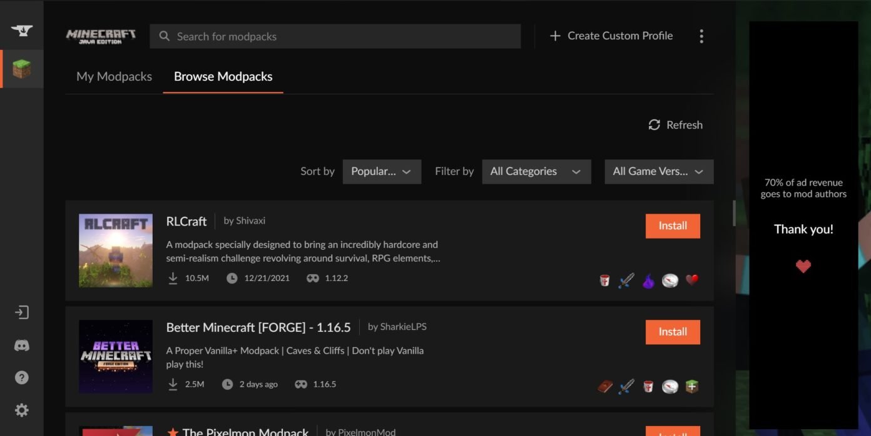The image size is (871, 436).
Task: Open the All Categories filter dropdown
Action: point(536,172)
